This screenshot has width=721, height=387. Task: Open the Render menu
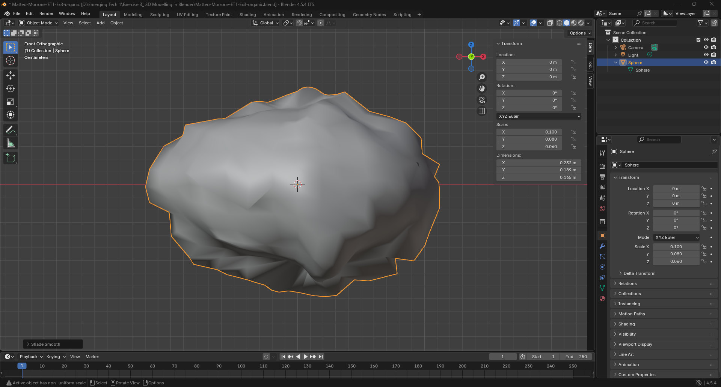[46, 13]
